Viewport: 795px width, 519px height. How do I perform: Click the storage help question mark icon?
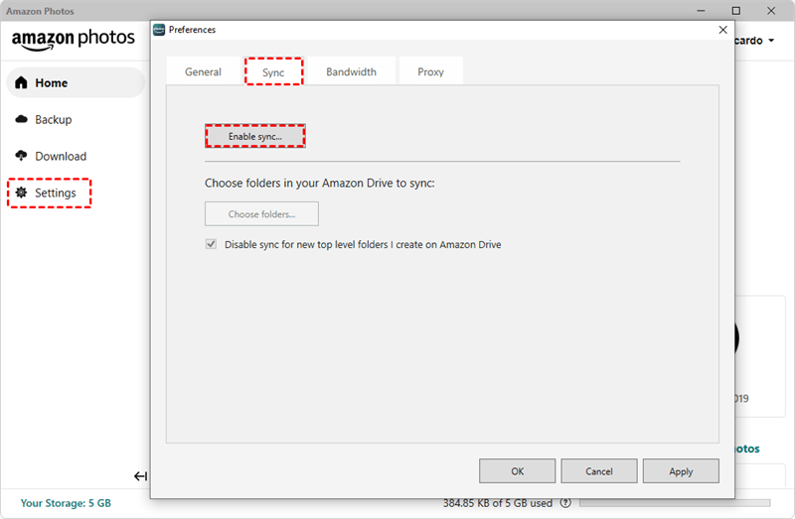pos(565,503)
